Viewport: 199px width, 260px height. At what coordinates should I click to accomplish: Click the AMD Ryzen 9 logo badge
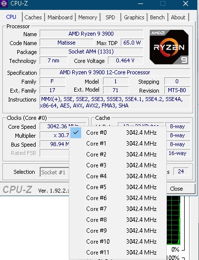(169, 47)
